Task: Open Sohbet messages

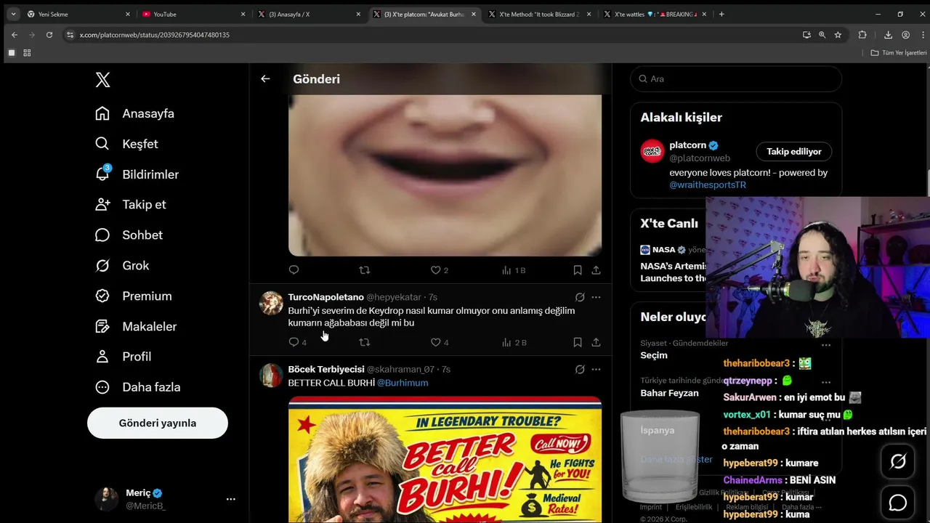Action: (x=129, y=235)
